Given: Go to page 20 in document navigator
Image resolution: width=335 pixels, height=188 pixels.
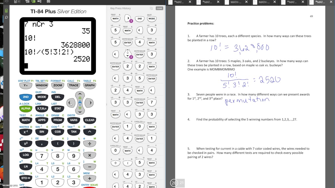Looking at the screenshot, I should pyautogui.click(x=174, y=183).
